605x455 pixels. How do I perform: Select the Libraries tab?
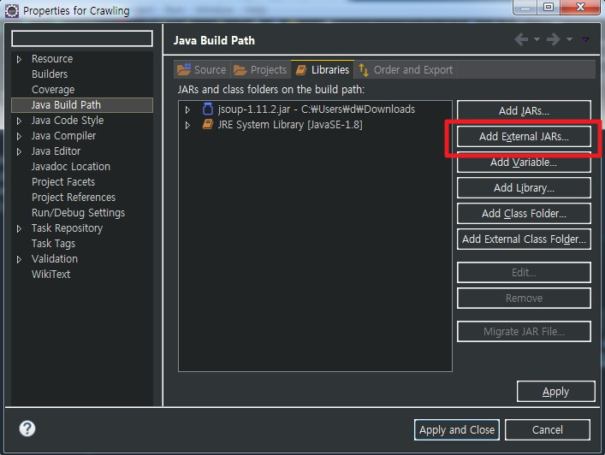[323, 70]
